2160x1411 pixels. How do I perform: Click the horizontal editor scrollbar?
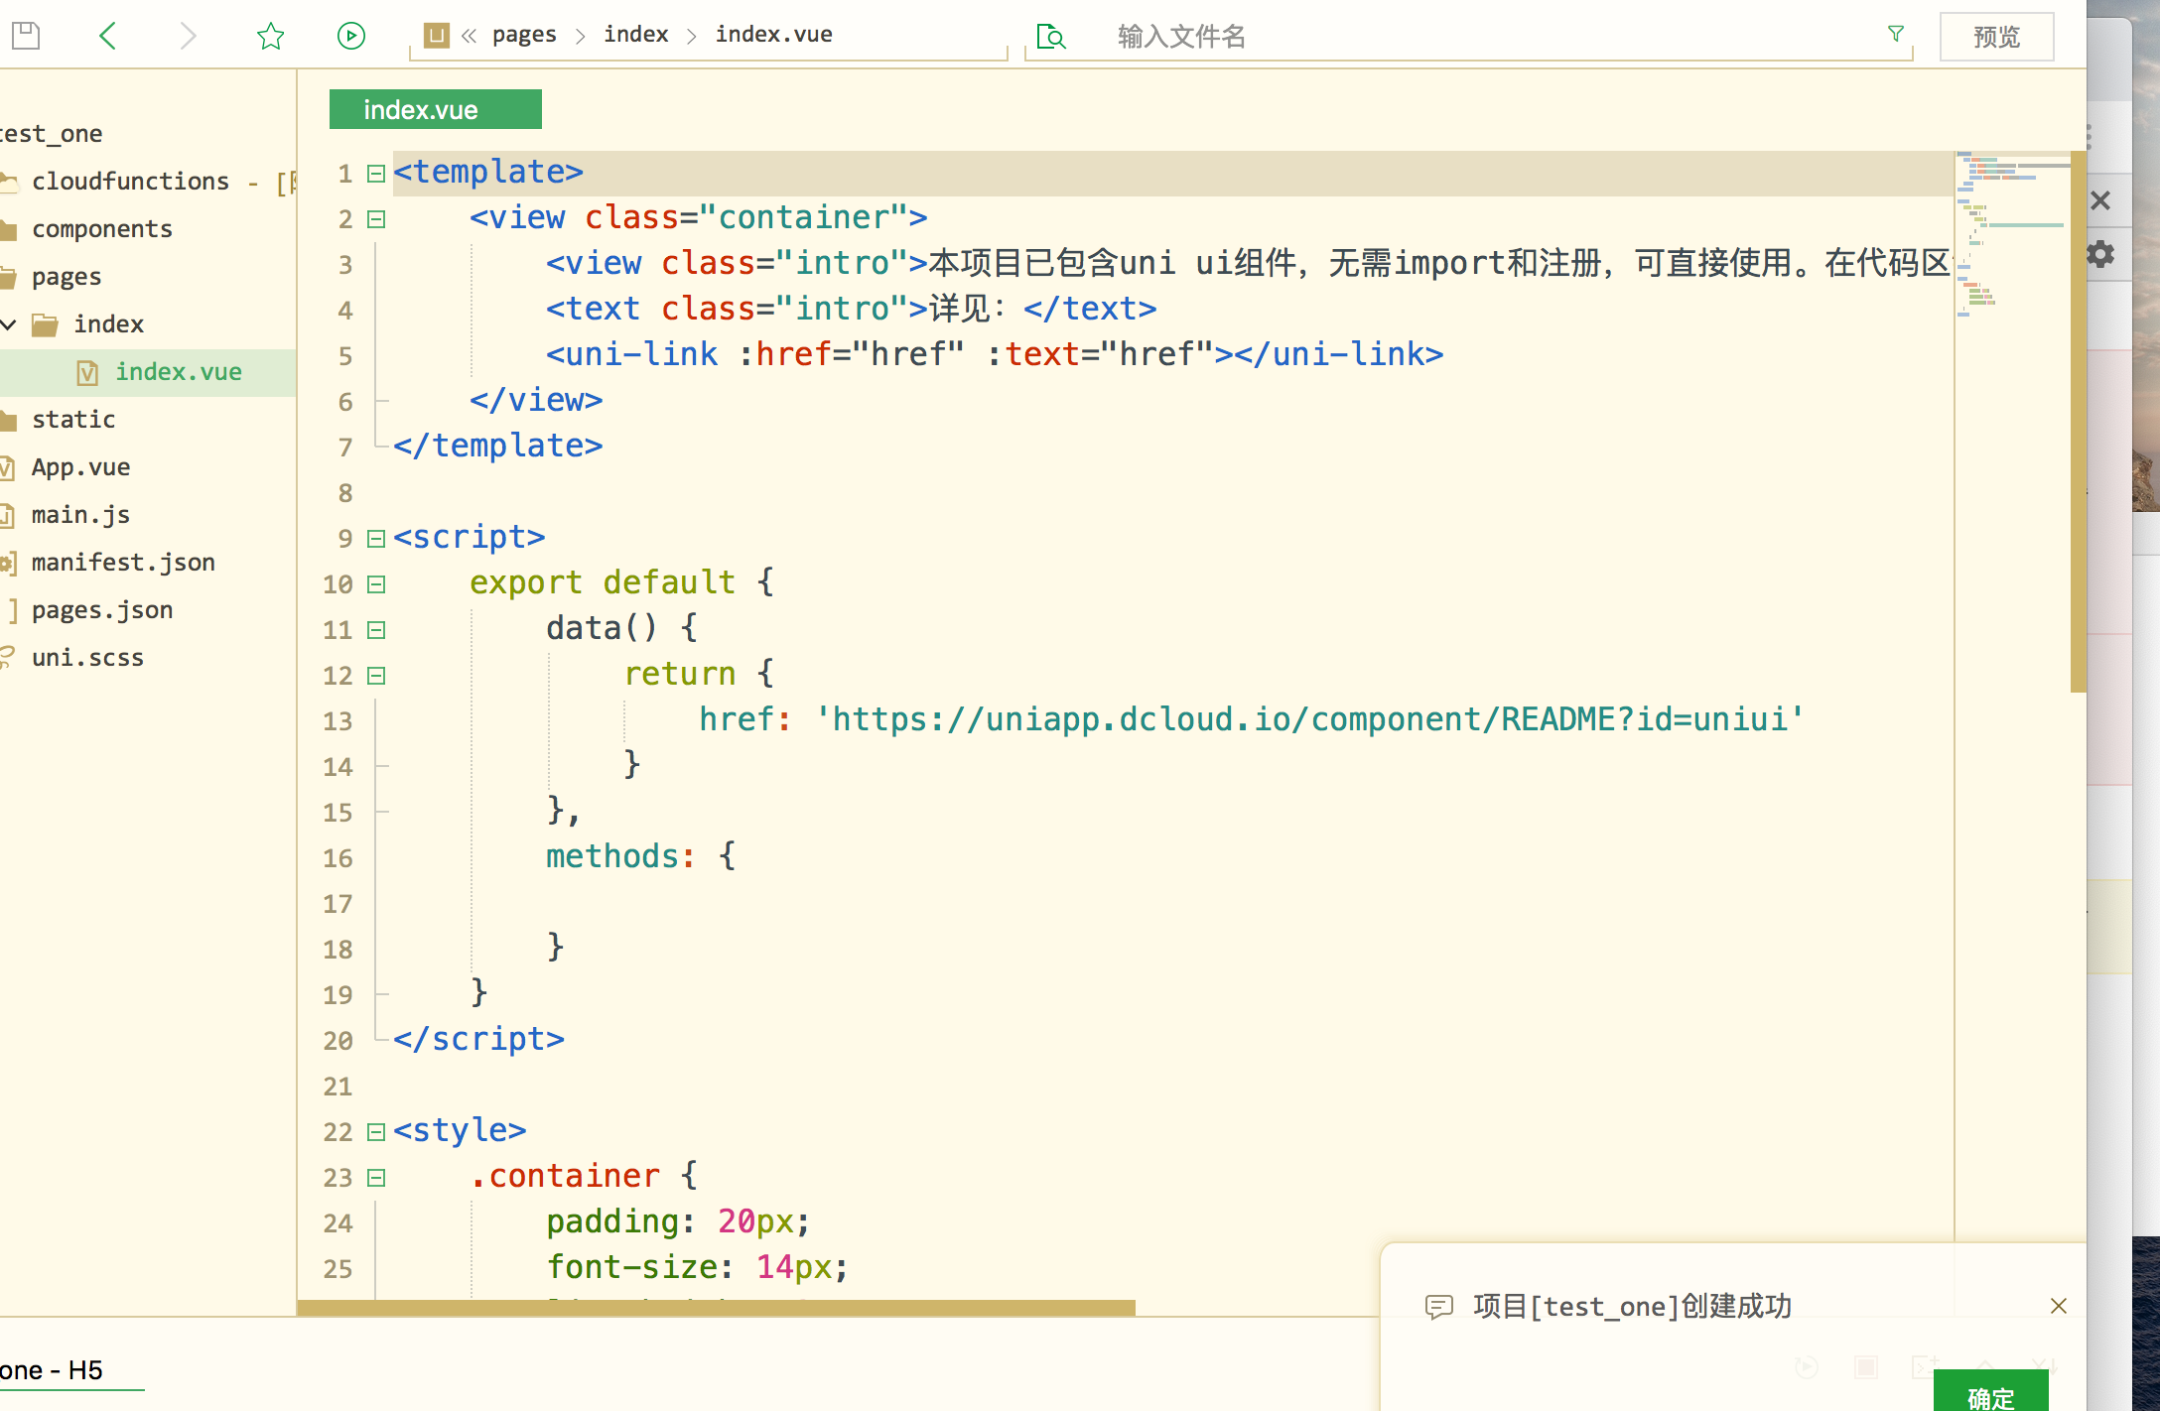click(x=717, y=1307)
